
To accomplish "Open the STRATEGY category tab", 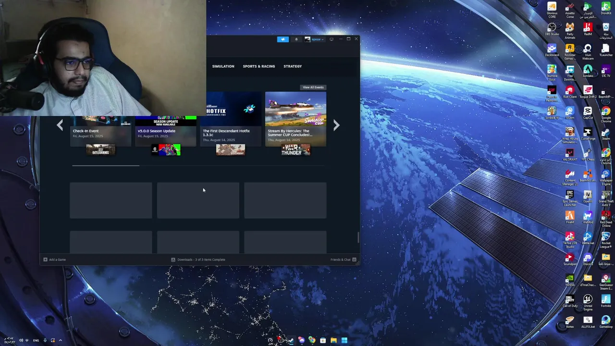I will click(x=293, y=66).
